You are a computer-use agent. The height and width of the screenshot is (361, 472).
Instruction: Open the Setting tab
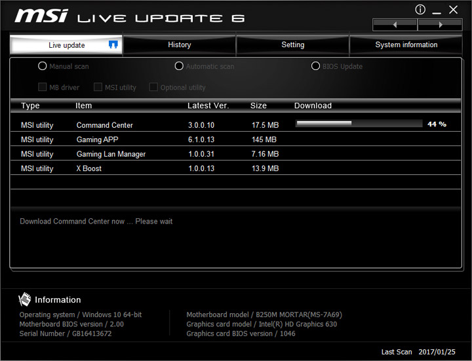point(292,45)
